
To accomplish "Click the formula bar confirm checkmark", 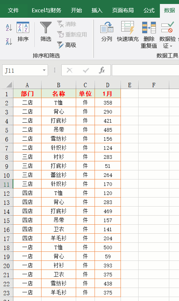I will point(86,71).
